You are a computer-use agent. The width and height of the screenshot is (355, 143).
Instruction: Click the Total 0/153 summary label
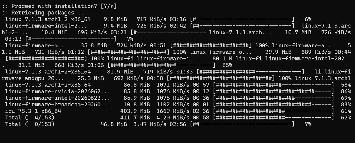(x=30, y=124)
